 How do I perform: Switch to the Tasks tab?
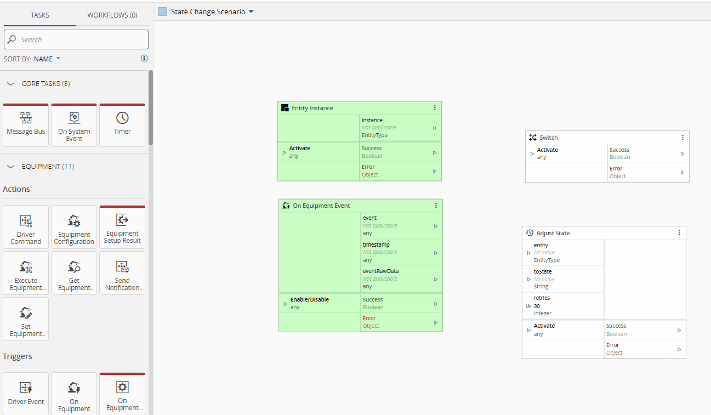click(x=40, y=15)
